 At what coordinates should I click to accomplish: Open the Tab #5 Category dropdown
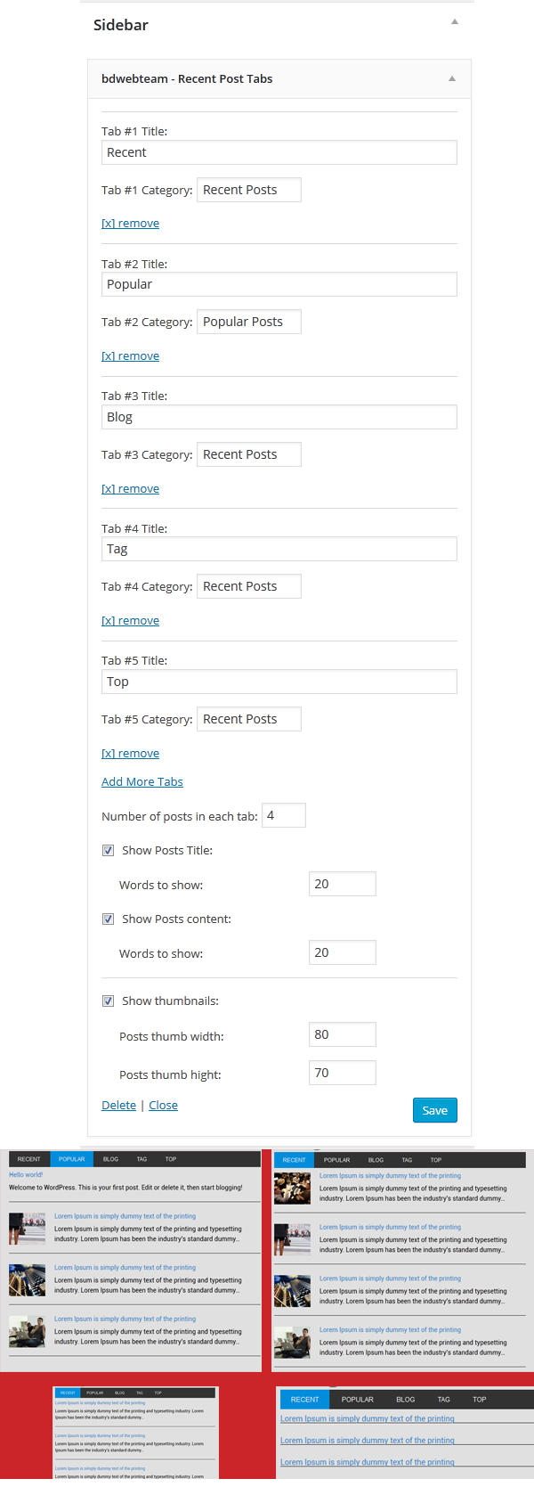coord(248,719)
